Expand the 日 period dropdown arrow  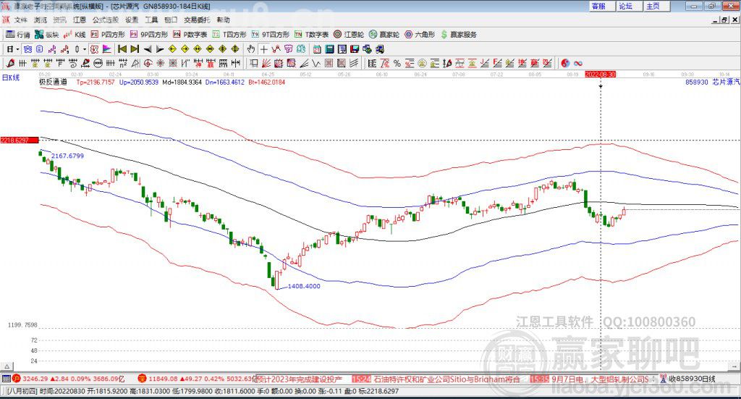pyautogui.click(x=17, y=49)
